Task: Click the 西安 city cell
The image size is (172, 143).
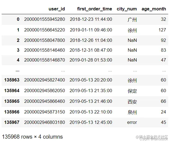Action: (x=132, y=101)
